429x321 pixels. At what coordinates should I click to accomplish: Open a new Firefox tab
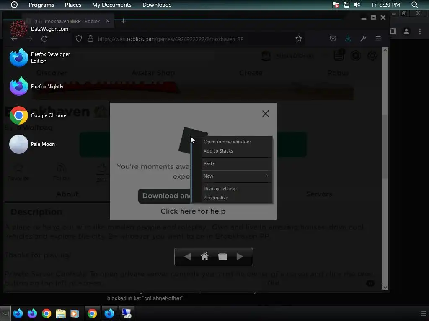(124, 21)
